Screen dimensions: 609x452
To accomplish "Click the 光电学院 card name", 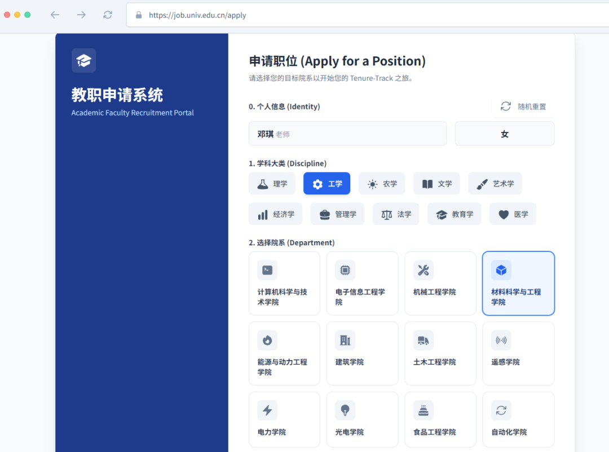I will [350, 432].
